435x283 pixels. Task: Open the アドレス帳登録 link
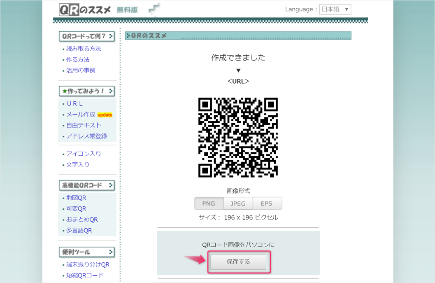coord(86,136)
